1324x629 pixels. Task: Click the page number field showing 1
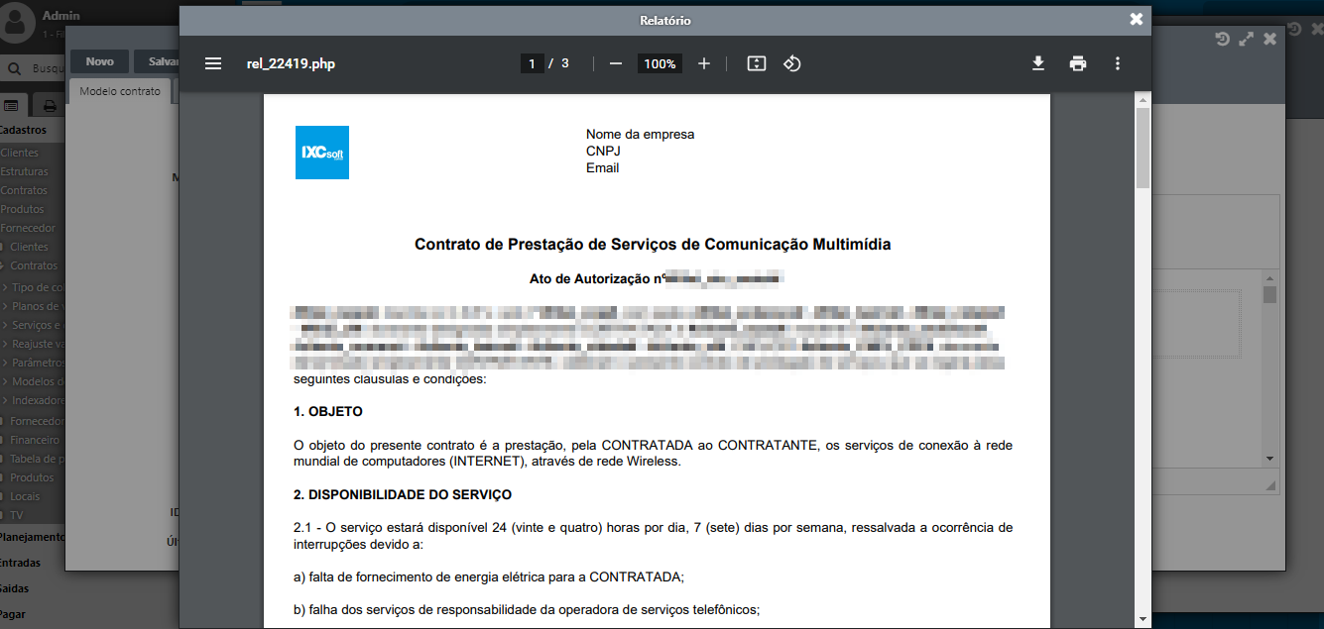pos(533,63)
